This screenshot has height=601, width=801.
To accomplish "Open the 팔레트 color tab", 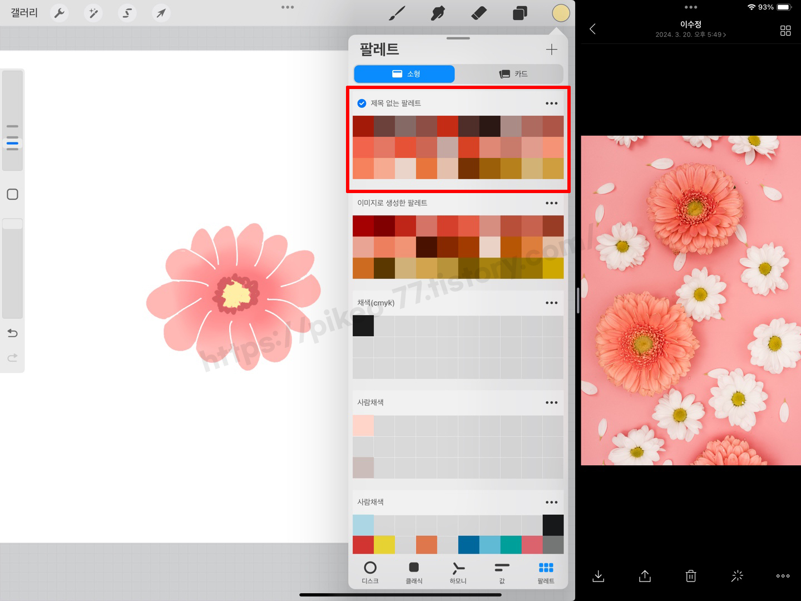I will click(546, 572).
